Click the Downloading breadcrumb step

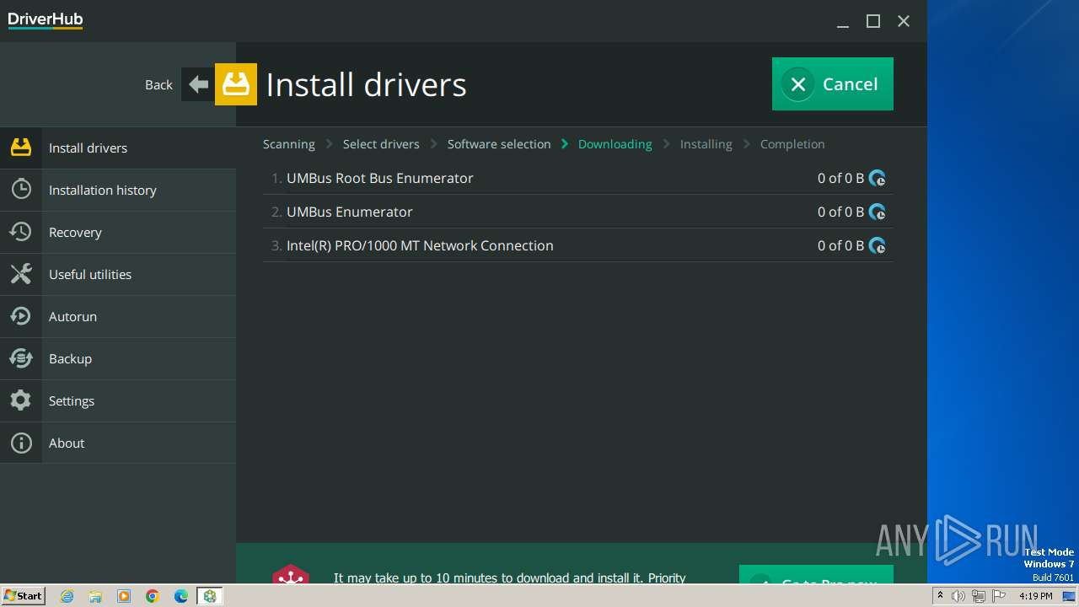point(615,144)
